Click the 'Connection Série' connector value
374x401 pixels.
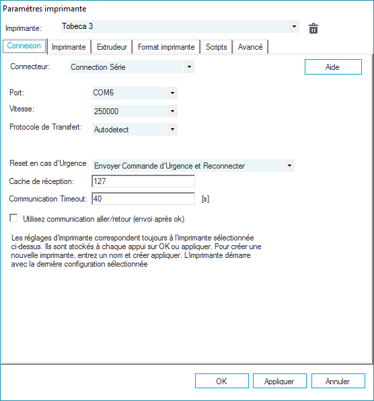point(126,67)
